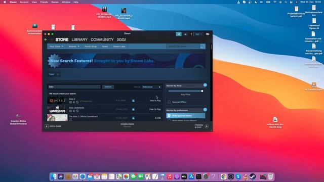The image size is (324, 182).
Task: Switch to the STORE tab
Action: (x=62, y=39)
